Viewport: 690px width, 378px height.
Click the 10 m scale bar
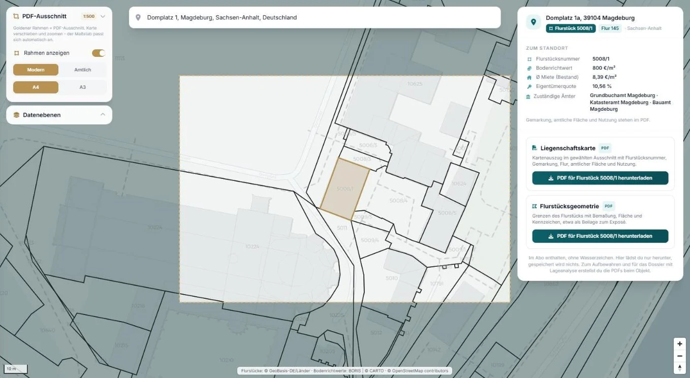click(15, 368)
